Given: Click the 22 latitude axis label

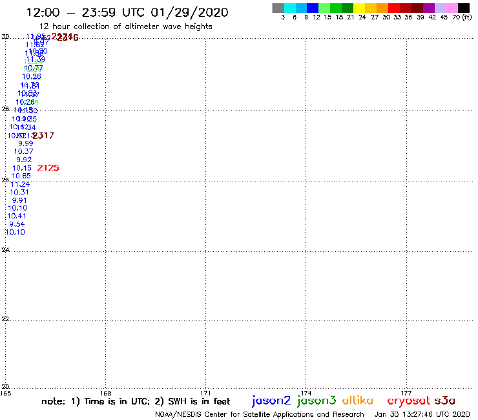Looking at the screenshot, I should coord(5,319).
